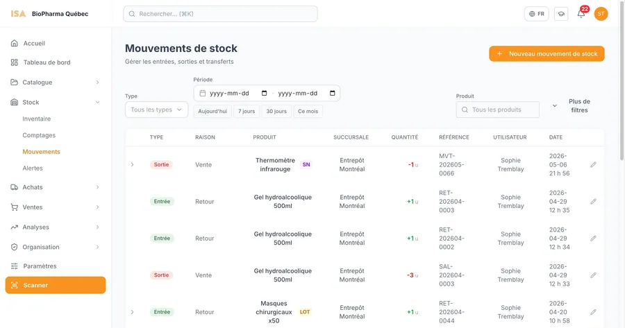This screenshot has width=625, height=328.
Task: Click the Tous les produits input
Action: (497, 110)
